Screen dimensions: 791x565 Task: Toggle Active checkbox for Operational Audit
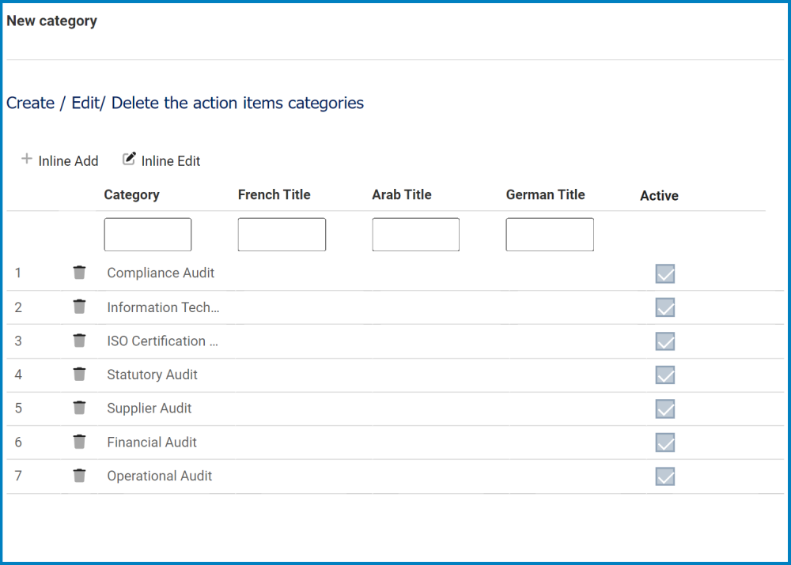(x=665, y=476)
